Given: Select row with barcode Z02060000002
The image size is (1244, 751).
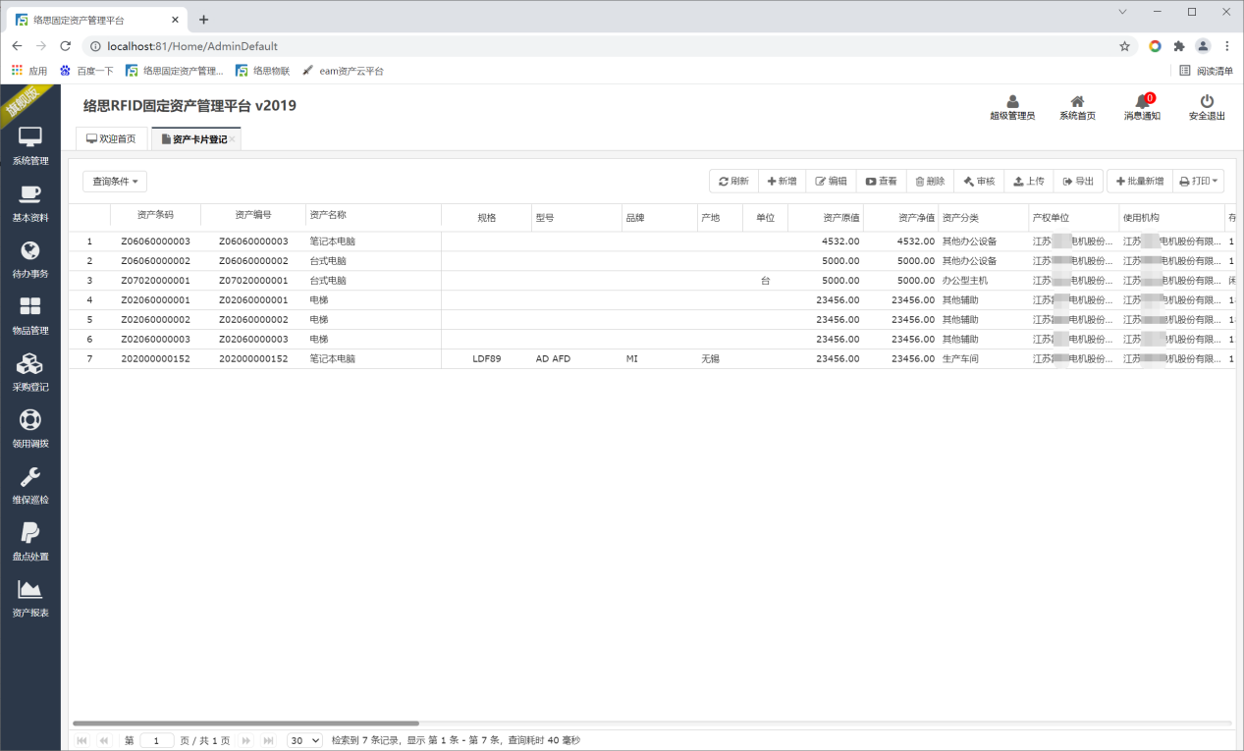Looking at the screenshot, I should point(653,320).
